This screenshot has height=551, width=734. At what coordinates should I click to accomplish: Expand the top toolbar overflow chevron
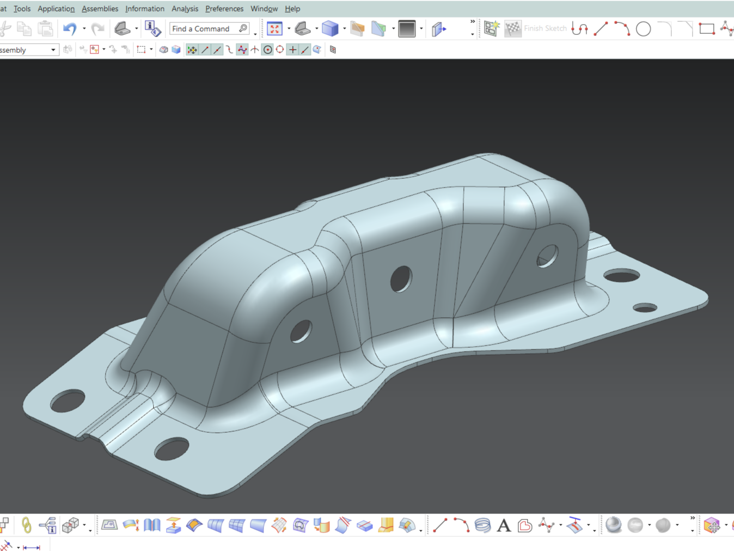coord(472,22)
